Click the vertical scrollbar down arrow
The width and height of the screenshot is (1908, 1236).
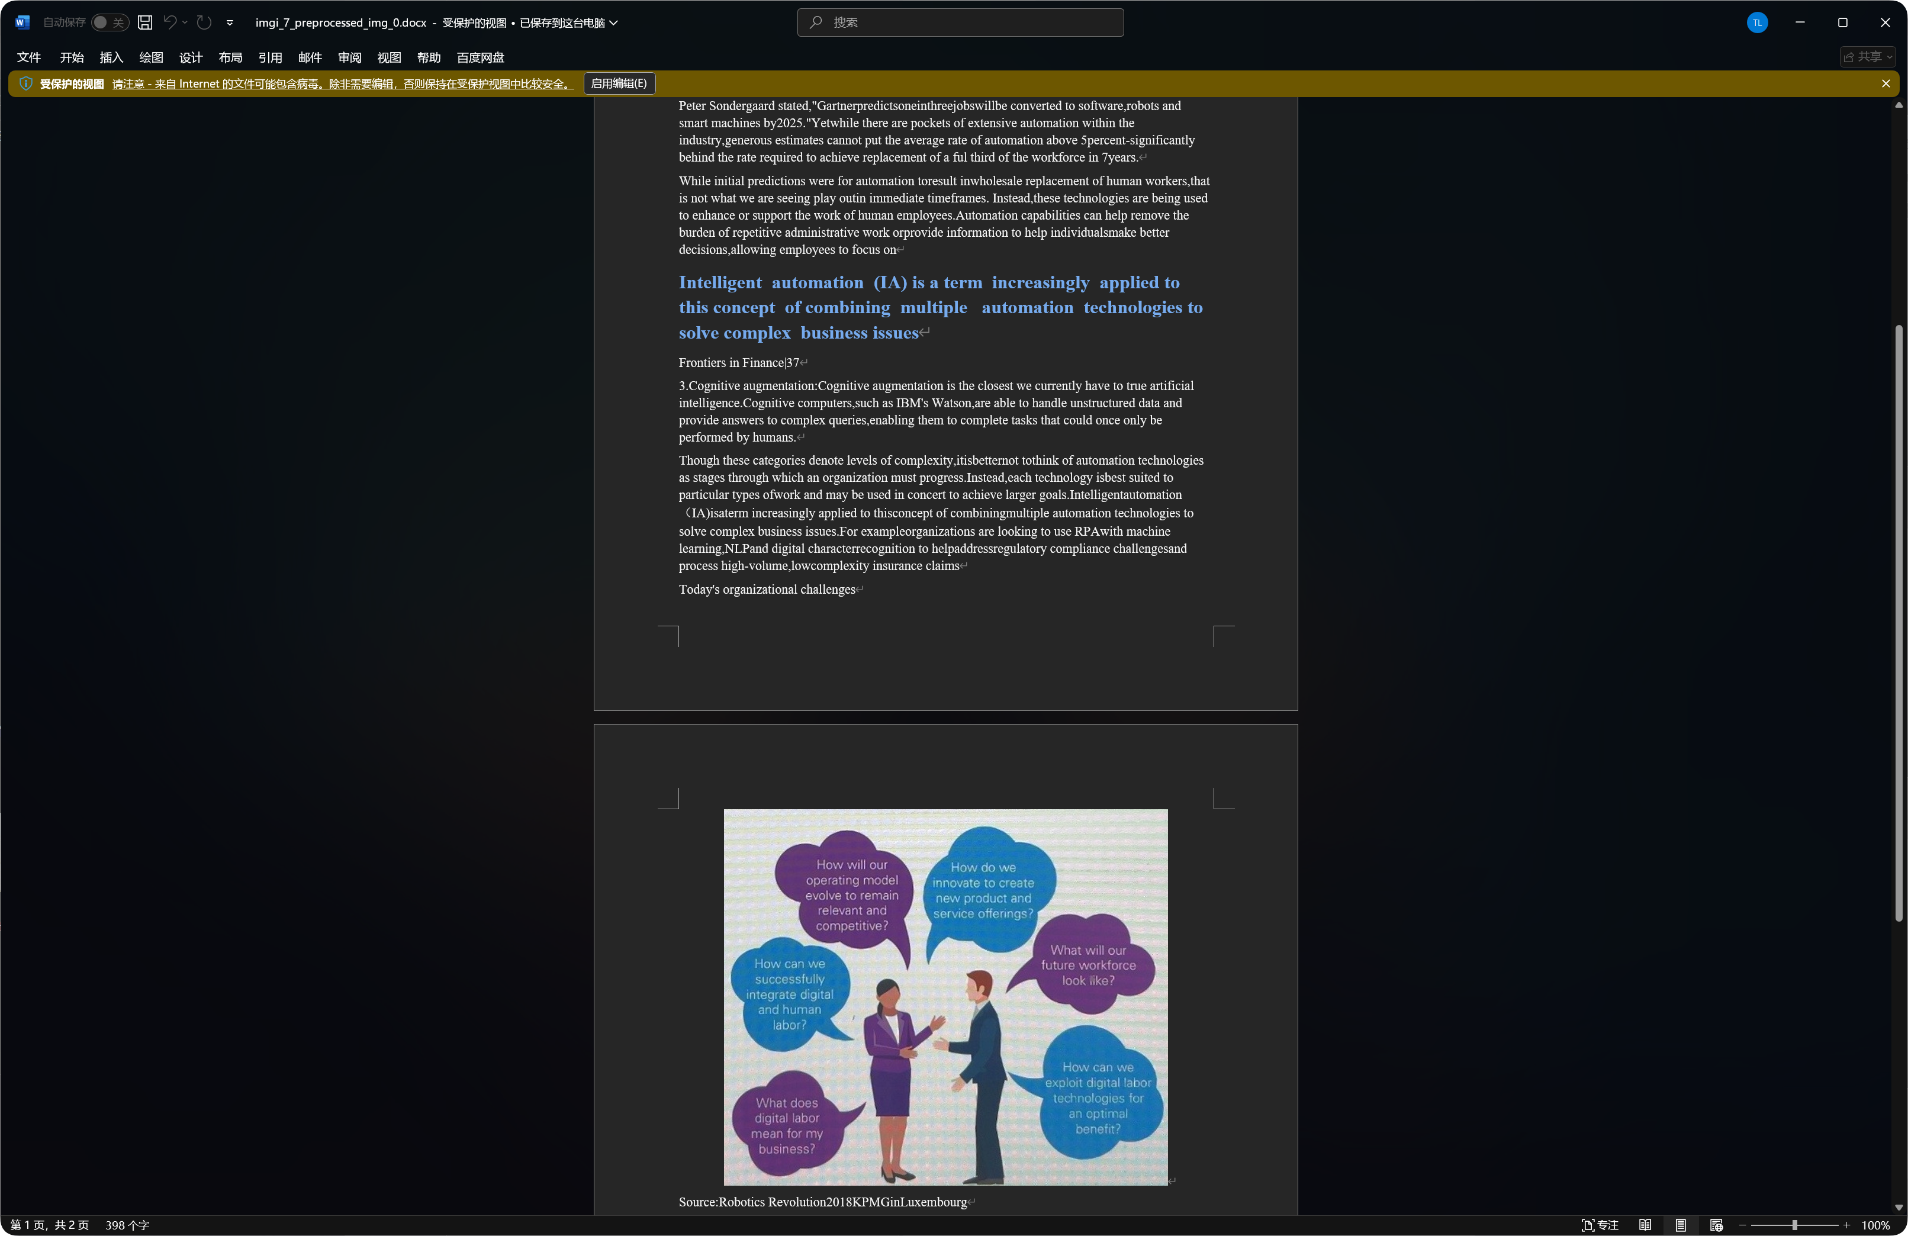point(1899,1207)
